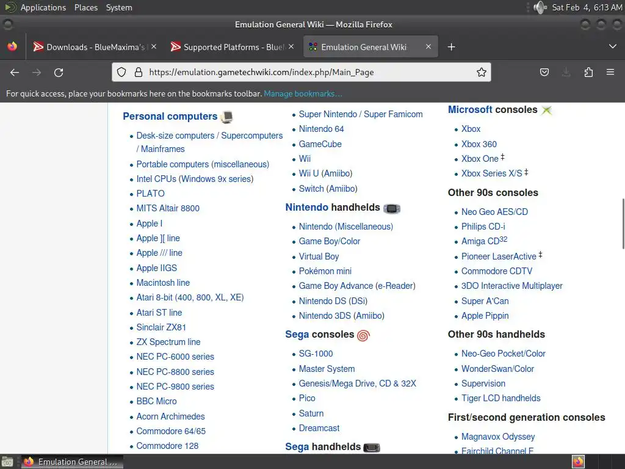The image size is (625, 469).
Task: Click the Firefox tray icon in the bottom-right panel
Action: coord(578,462)
